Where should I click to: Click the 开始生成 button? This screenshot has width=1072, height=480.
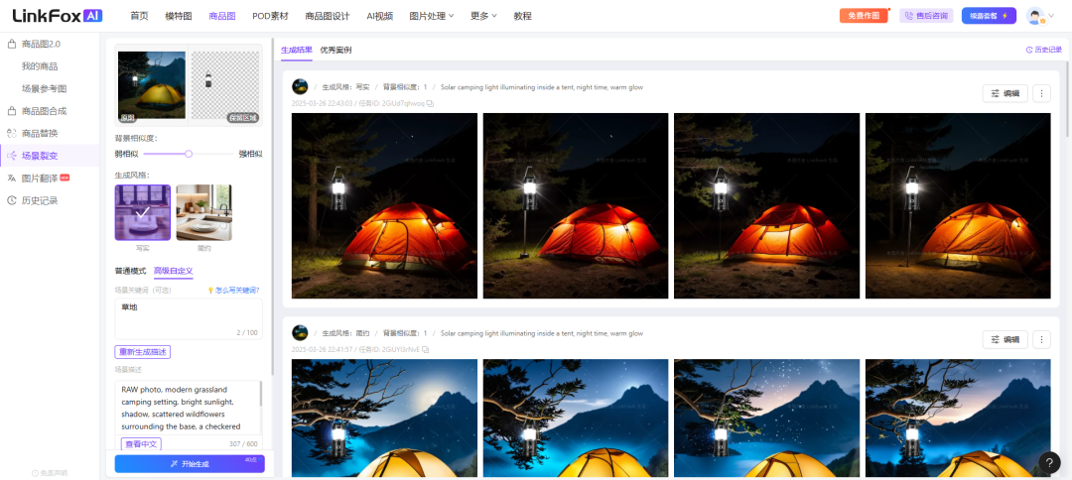[190, 463]
